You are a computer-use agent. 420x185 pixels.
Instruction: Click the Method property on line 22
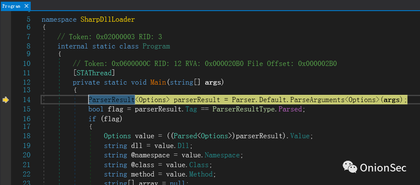click(201, 174)
